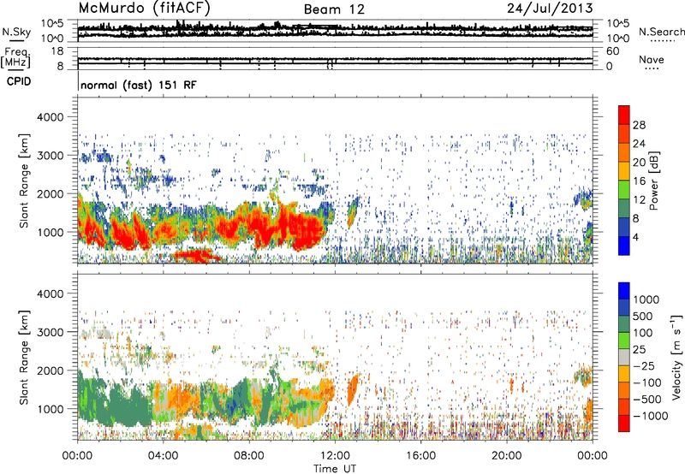685x474 pixels.
Task: Click the 16 label on Power colorbar
Action: [x=639, y=181]
